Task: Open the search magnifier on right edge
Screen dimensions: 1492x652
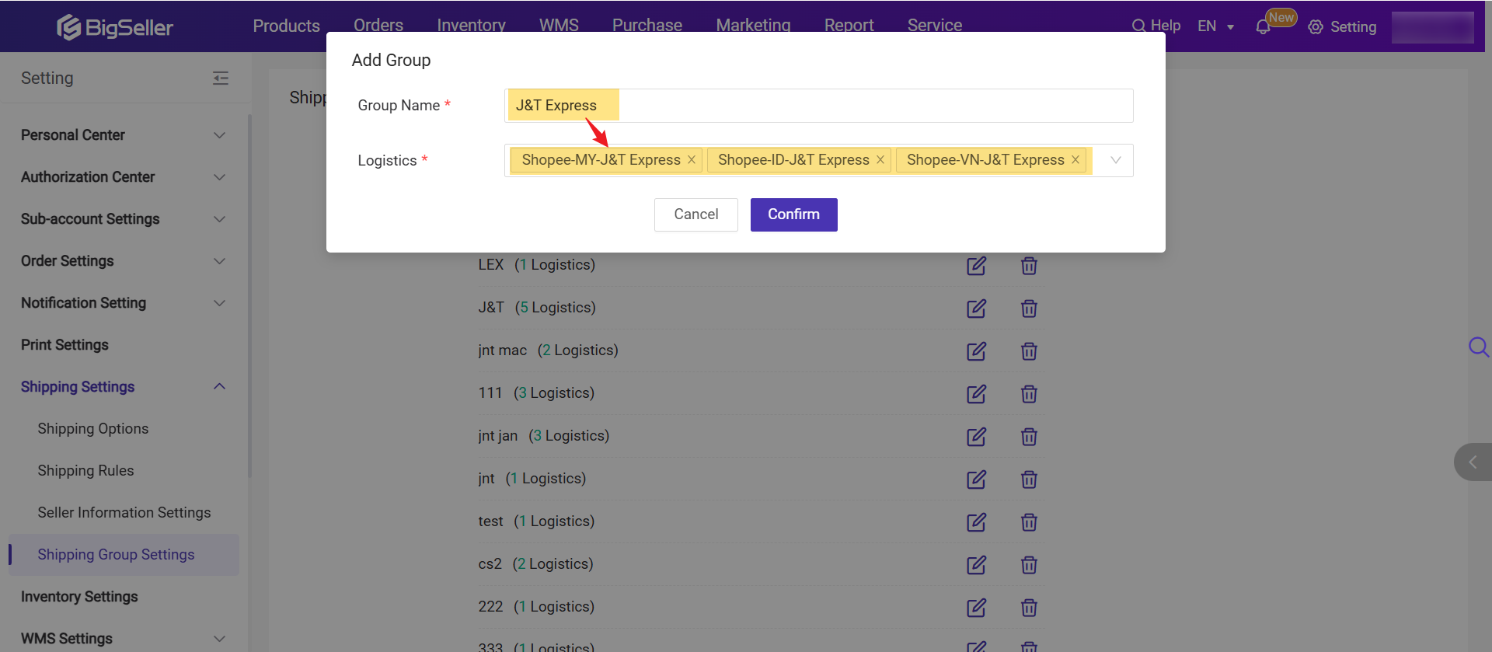Action: tap(1478, 347)
